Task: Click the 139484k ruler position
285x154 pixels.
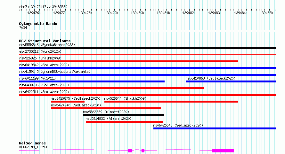Action: [x=241, y=13]
